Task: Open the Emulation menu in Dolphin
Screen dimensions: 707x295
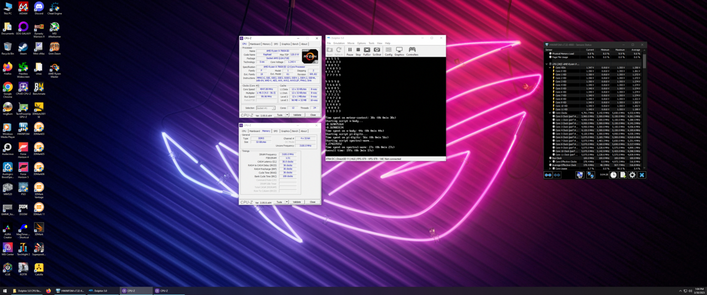Action: point(339,43)
